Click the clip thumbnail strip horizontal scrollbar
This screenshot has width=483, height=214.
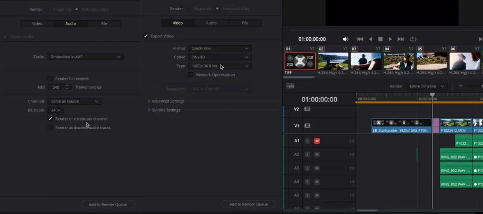[299, 77]
